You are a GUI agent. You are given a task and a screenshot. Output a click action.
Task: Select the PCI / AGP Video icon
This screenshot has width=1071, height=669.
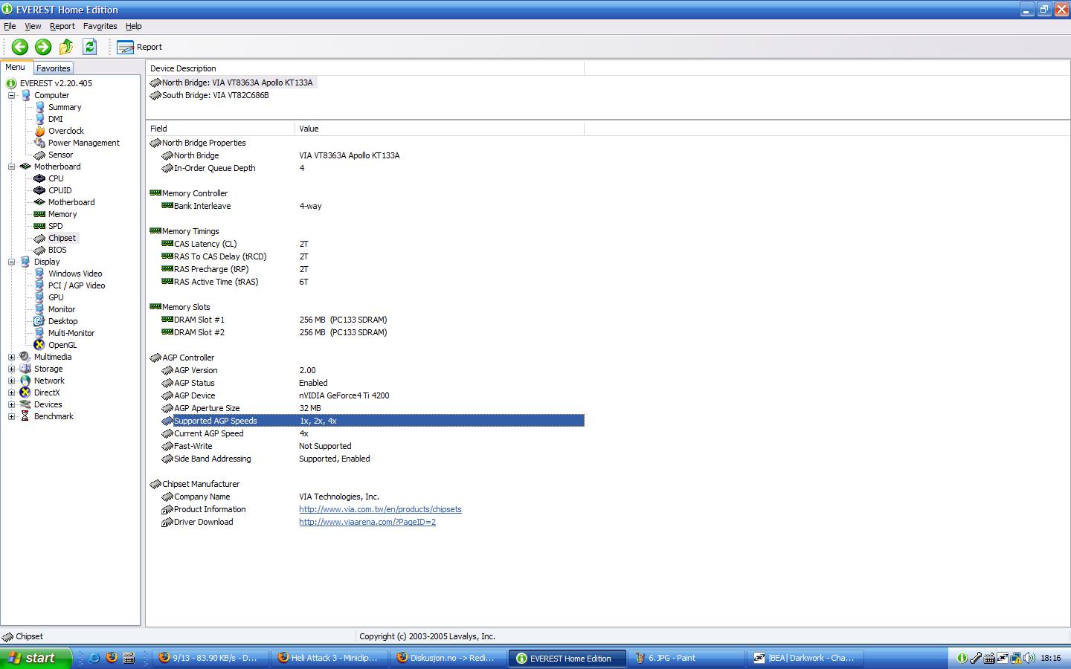(x=39, y=285)
